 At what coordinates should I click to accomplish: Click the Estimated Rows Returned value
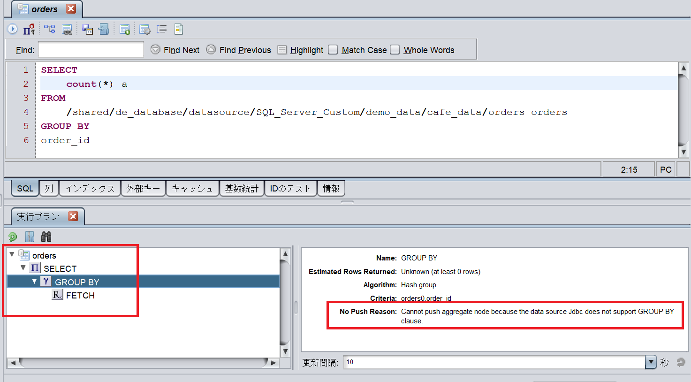(x=440, y=272)
